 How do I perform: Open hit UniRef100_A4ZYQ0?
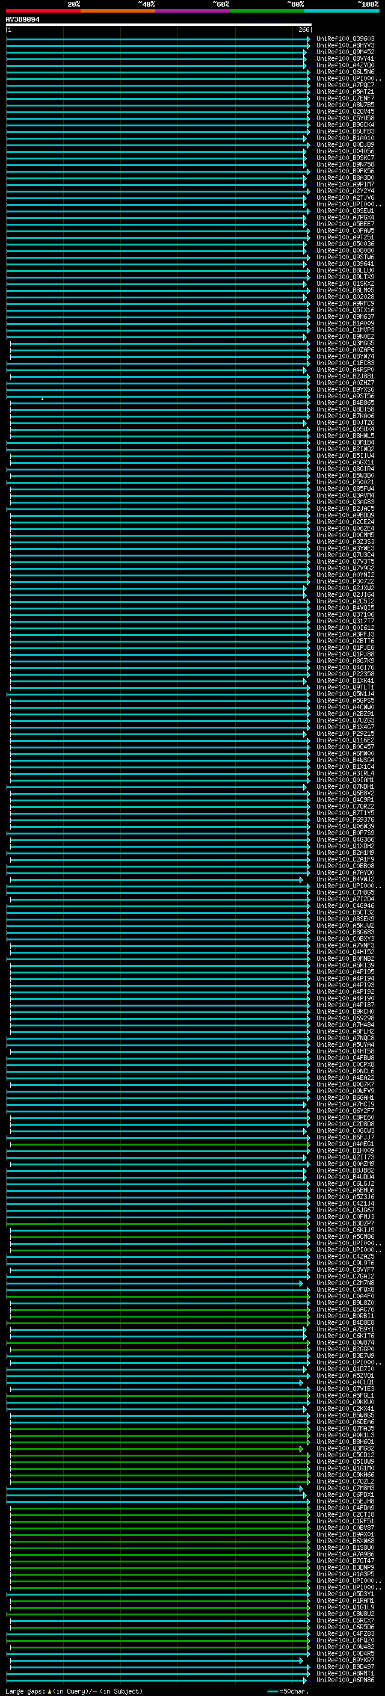coord(345,65)
